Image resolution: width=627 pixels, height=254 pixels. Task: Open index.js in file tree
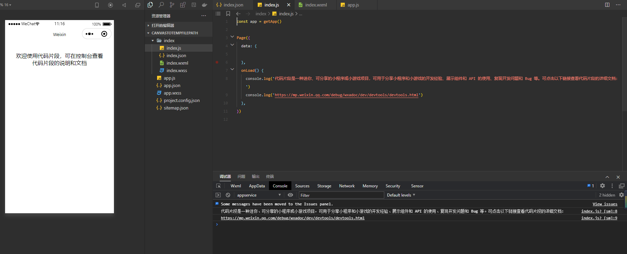pyautogui.click(x=179, y=48)
